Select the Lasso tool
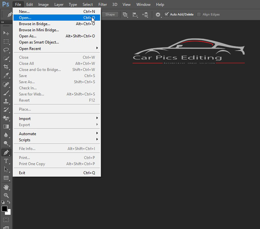Image resolution: width=260 pixels, height=229 pixels. pyautogui.click(x=6, y=50)
